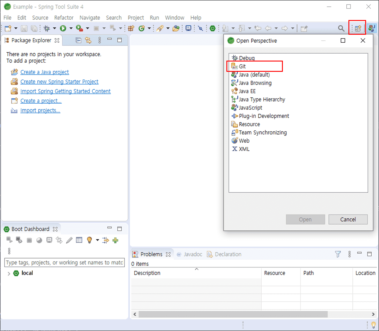Open the Window menu
This screenshot has width=379, height=331.
coord(175,18)
